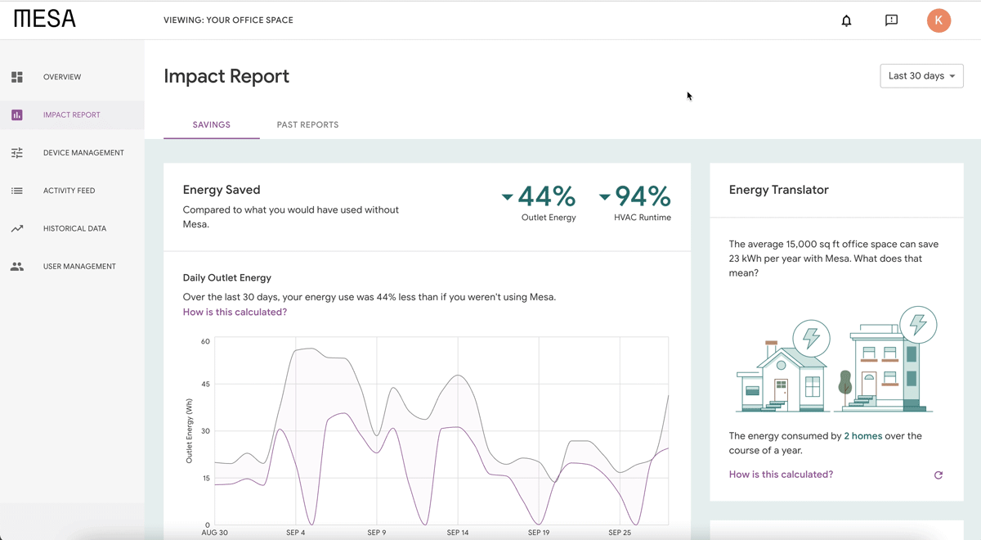This screenshot has width=981, height=540.
Task: Click the Outlet Energy down arrow indicator
Action: point(507,197)
